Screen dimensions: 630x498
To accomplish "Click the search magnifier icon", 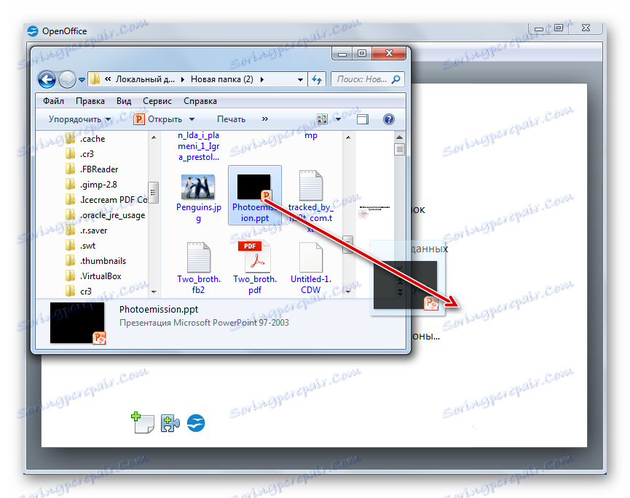I will 395,79.
